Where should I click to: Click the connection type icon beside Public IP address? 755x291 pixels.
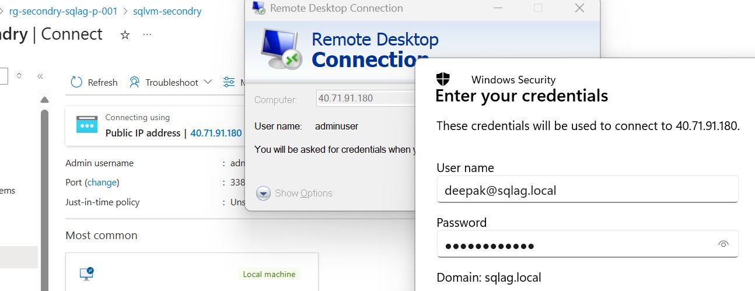pos(87,124)
